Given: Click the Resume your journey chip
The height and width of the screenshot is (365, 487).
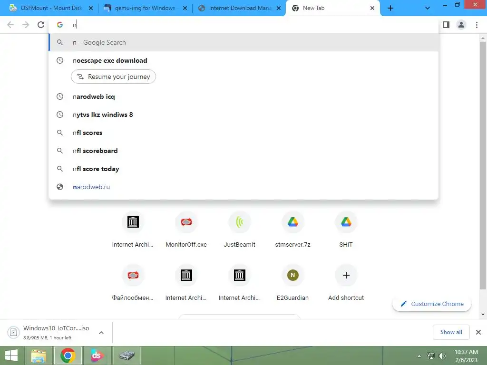Looking at the screenshot, I should (113, 77).
